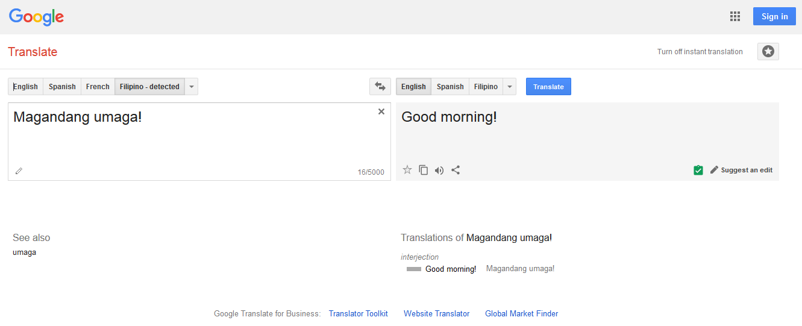Viewport: 802px width, 326px height.
Task: Select French as source language
Action: (98, 87)
